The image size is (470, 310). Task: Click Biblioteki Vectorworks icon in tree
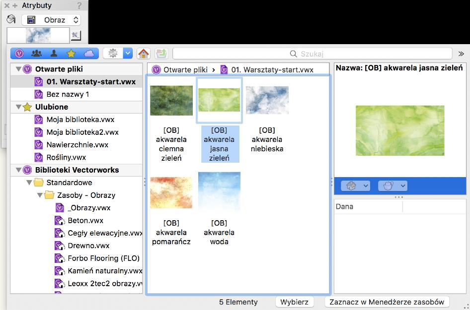coord(27,170)
